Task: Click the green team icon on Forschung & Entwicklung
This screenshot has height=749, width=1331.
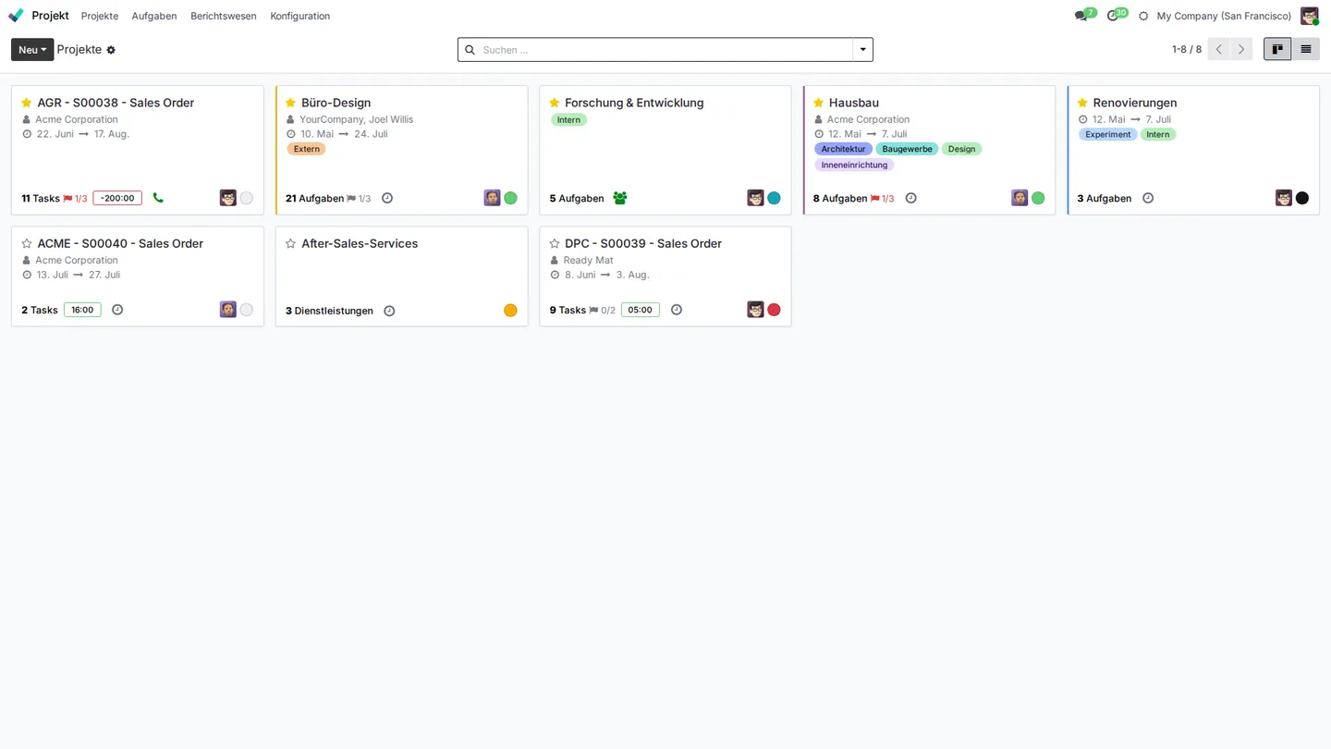Action: tap(620, 198)
